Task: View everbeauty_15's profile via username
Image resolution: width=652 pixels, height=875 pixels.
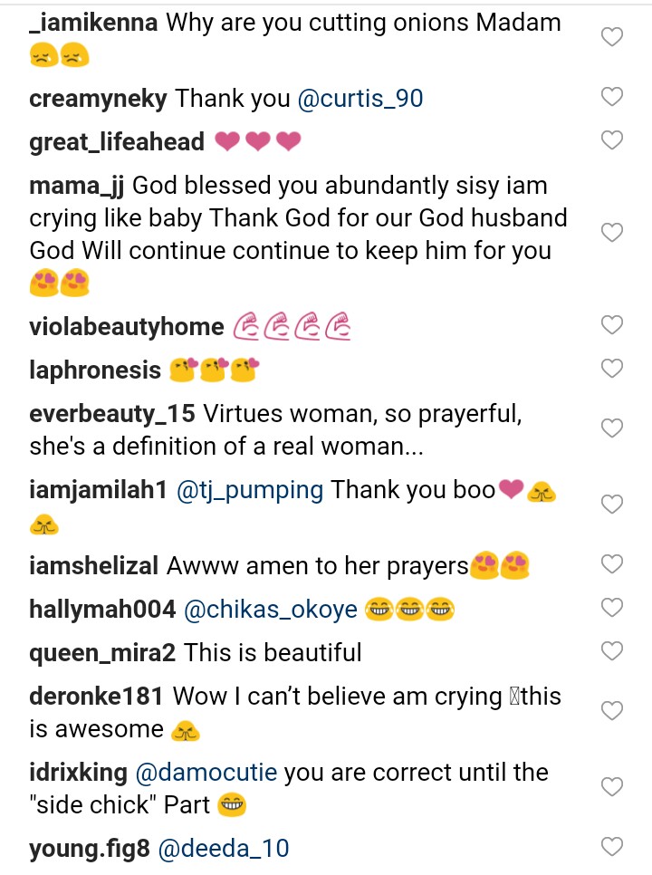Action: pos(112,414)
